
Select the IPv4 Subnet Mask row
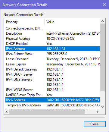(x=53, y=54)
